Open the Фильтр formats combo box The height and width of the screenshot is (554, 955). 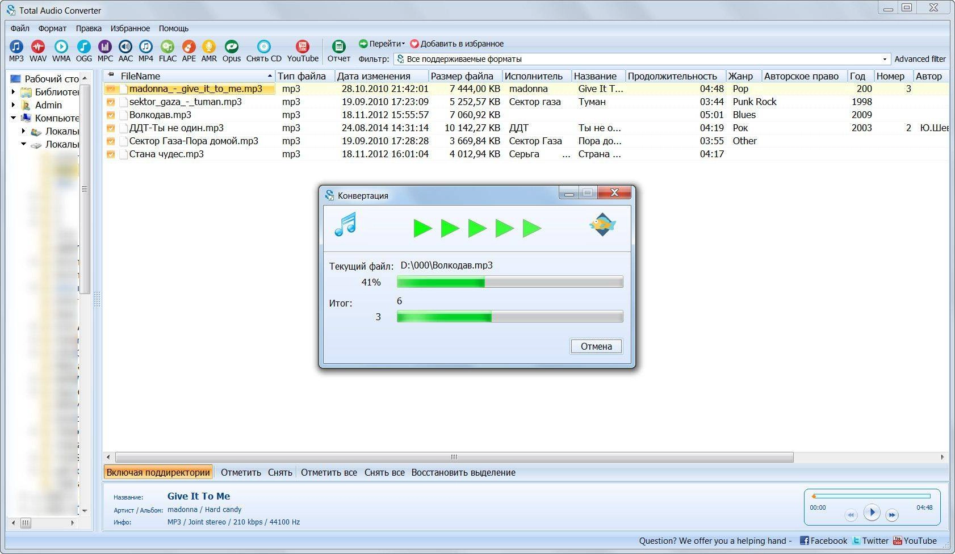[x=642, y=59]
